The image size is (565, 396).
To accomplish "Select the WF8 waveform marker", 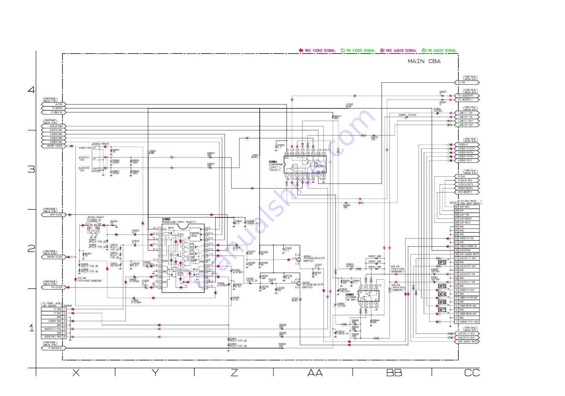I will click(x=442, y=302).
